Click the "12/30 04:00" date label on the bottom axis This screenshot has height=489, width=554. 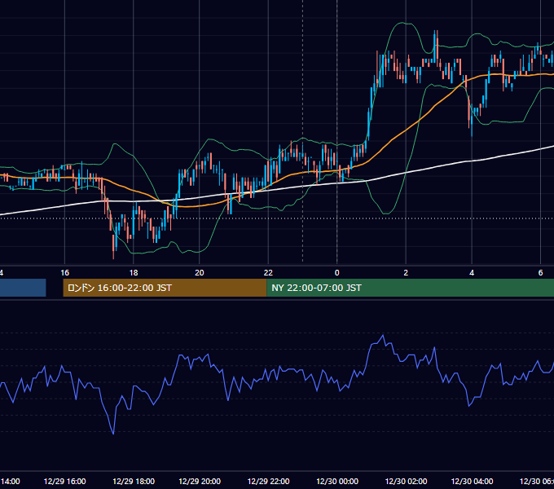click(472, 481)
